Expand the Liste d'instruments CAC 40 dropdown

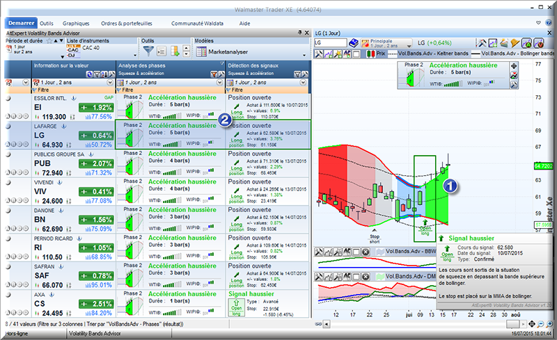(135, 56)
